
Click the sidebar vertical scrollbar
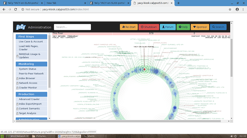point(49,61)
